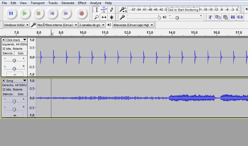This screenshot has height=146, width=248.
Task: Copy selection with the Copy icon
Action: (218, 17)
